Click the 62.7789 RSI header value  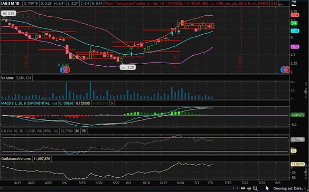[x=67, y=131]
